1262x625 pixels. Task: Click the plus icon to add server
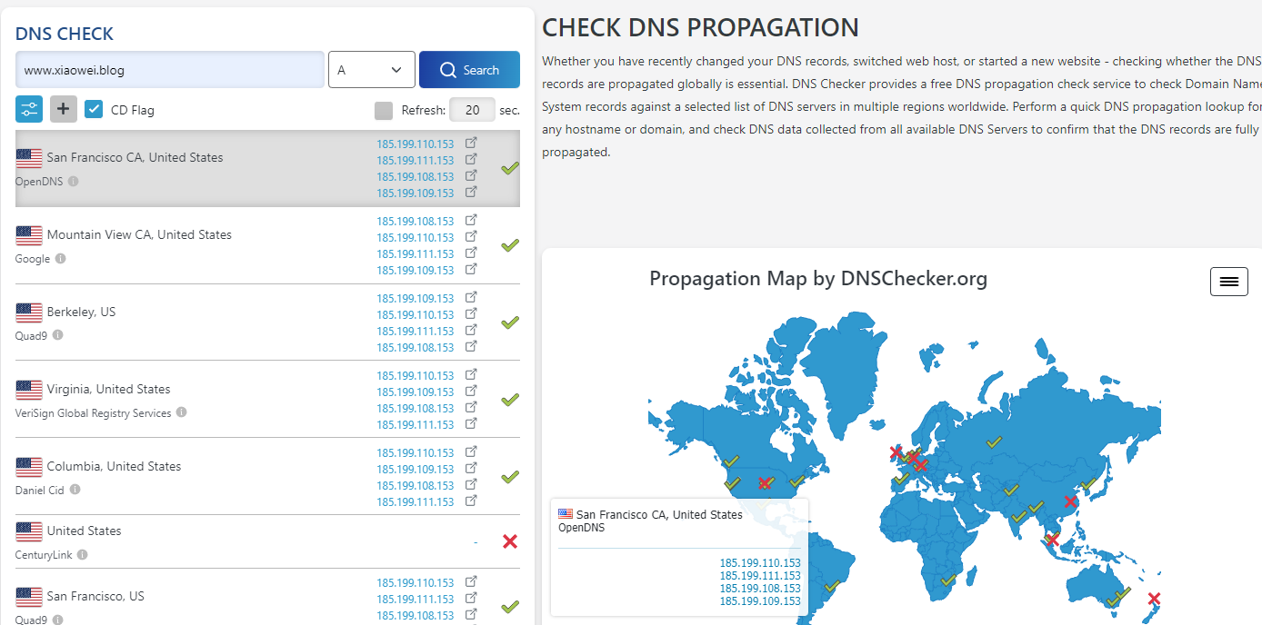pos(63,110)
